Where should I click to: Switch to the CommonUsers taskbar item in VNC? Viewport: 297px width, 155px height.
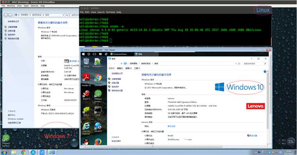coord(118,54)
